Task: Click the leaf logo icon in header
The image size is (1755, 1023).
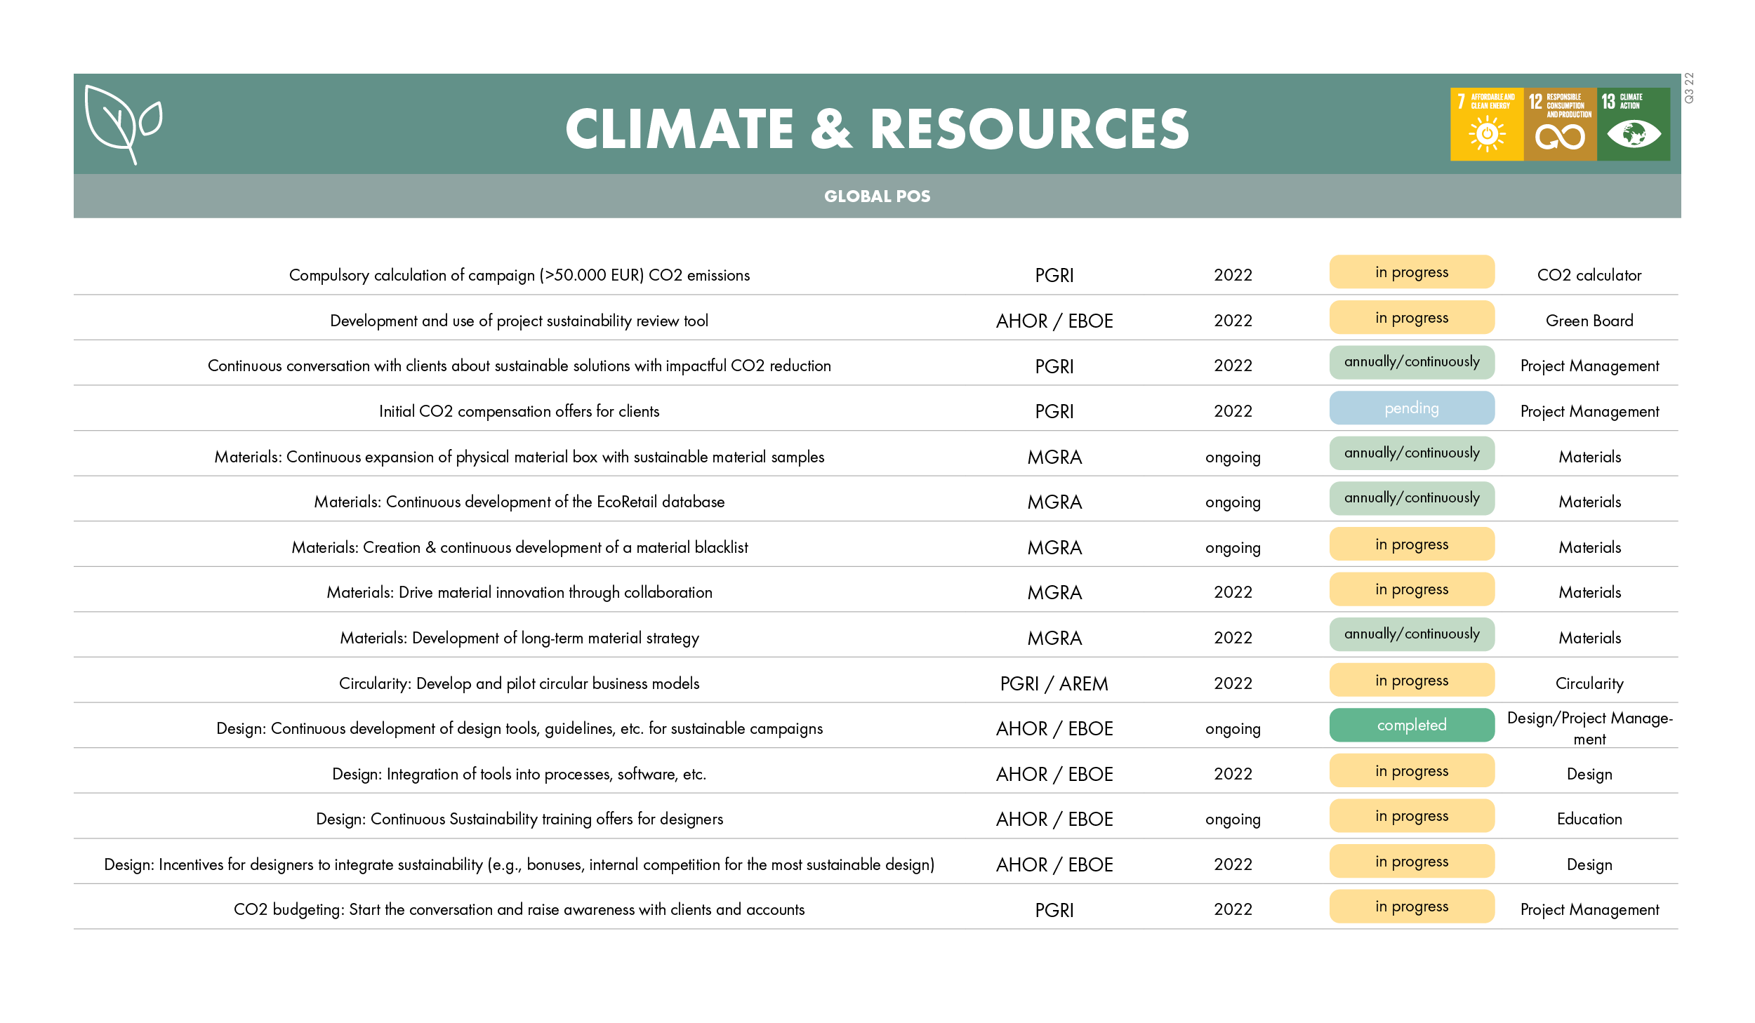Action: (123, 124)
